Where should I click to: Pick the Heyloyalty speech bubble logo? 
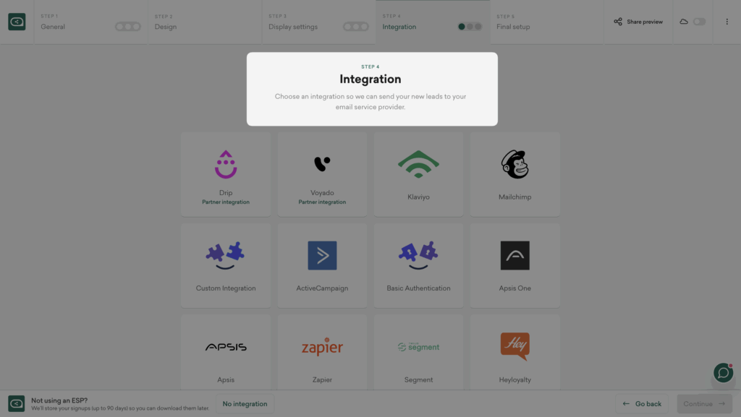tap(515, 346)
